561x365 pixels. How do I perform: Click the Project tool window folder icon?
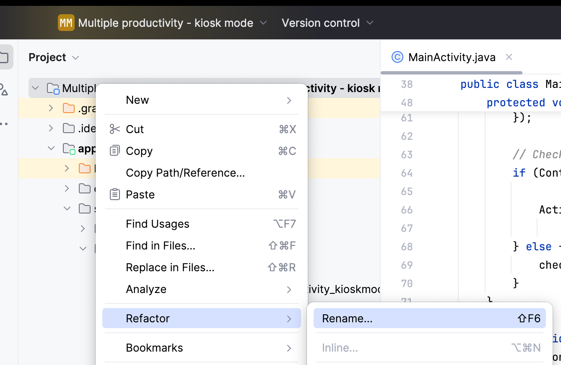(3, 57)
